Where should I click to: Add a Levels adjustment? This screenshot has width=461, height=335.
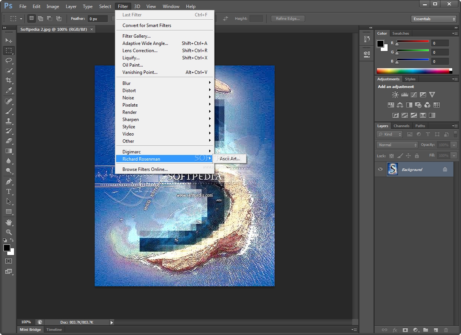(405, 95)
